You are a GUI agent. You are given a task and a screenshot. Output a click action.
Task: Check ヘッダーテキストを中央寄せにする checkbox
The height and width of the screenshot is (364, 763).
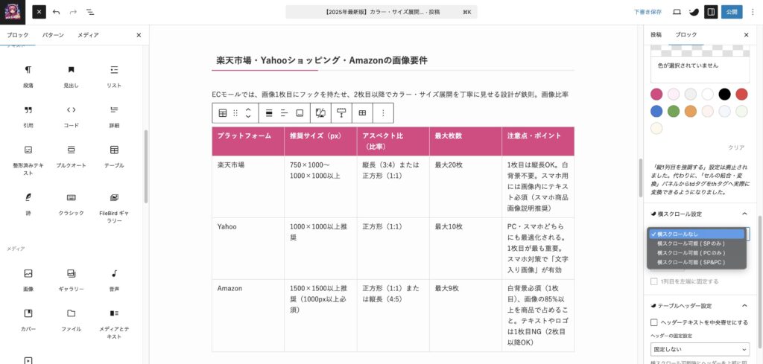pyautogui.click(x=654, y=322)
